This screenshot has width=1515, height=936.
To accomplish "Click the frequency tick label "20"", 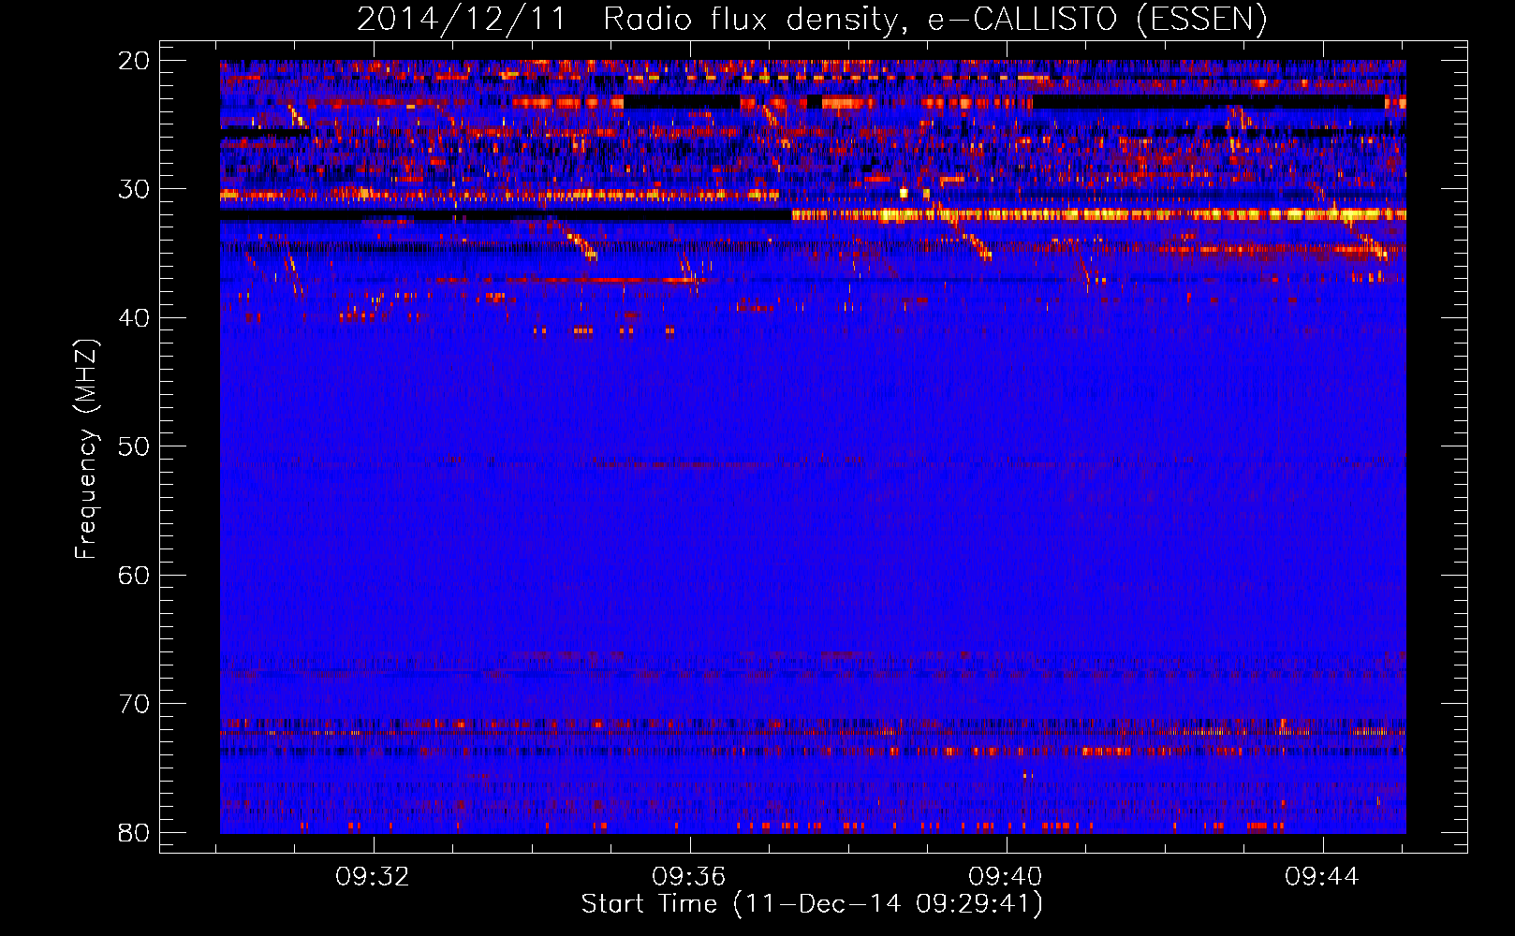I will coord(134,61).
